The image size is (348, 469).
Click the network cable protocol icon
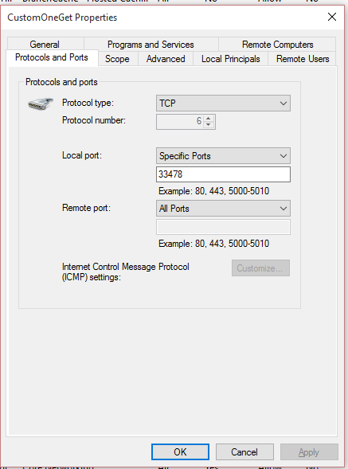[x=40, y=104]
